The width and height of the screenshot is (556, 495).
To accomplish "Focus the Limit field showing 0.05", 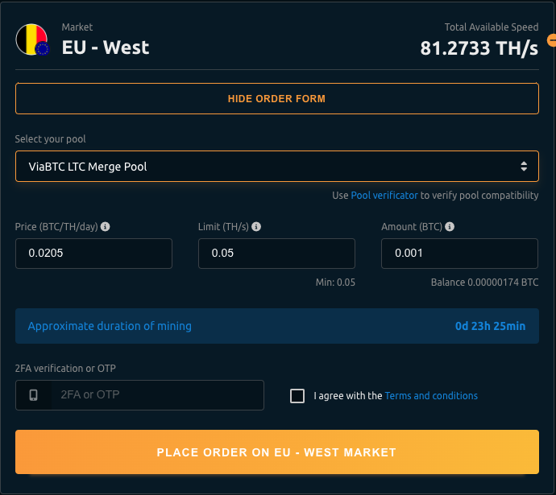I will [x=276, y=254].
